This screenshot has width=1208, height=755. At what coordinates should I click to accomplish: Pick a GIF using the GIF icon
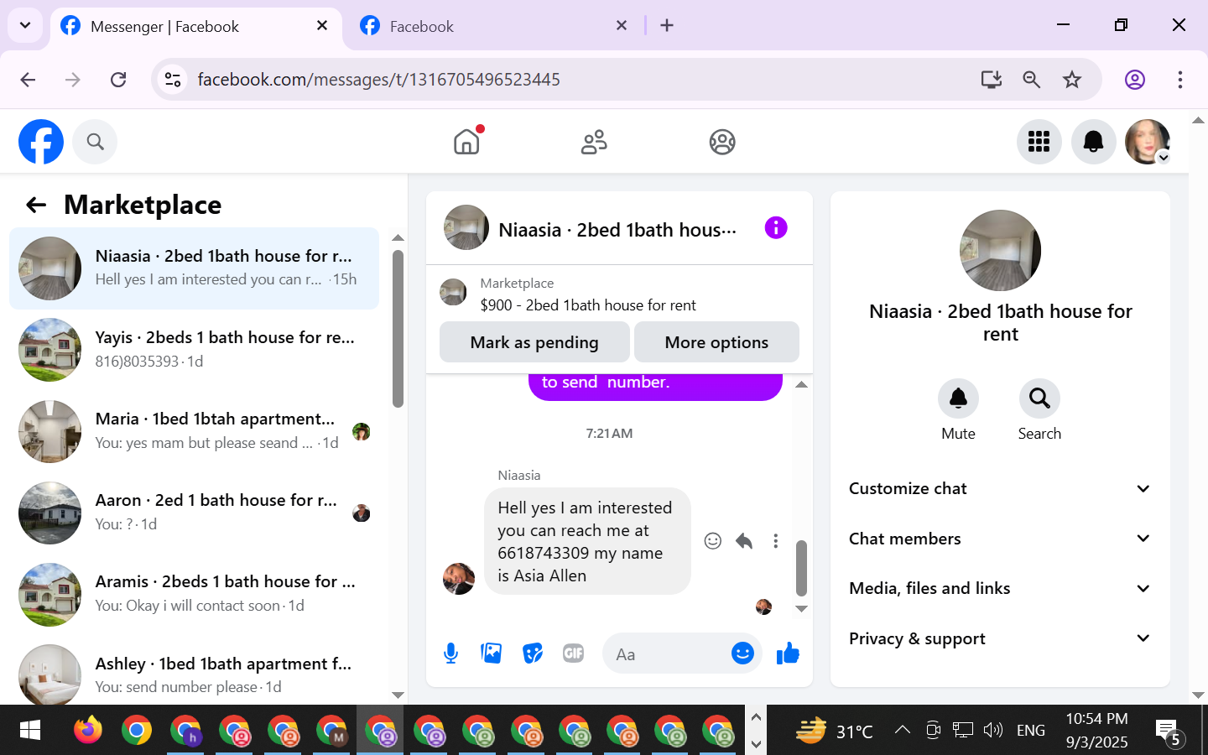[573, 653]
